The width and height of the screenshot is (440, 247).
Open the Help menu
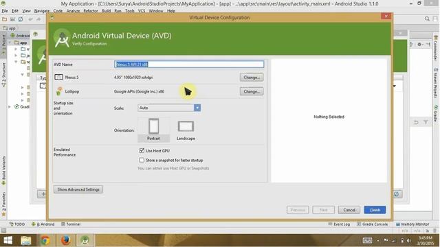click(x=171, y=11)
